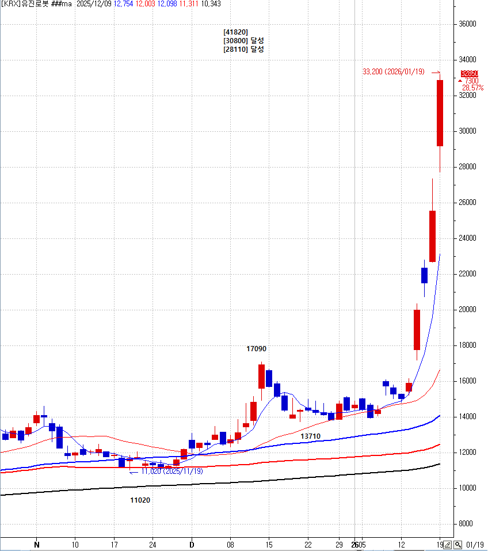This screenshot has height=551, width=488.
Task: Click the blue 12,754 moving average value
Action: 124,4
